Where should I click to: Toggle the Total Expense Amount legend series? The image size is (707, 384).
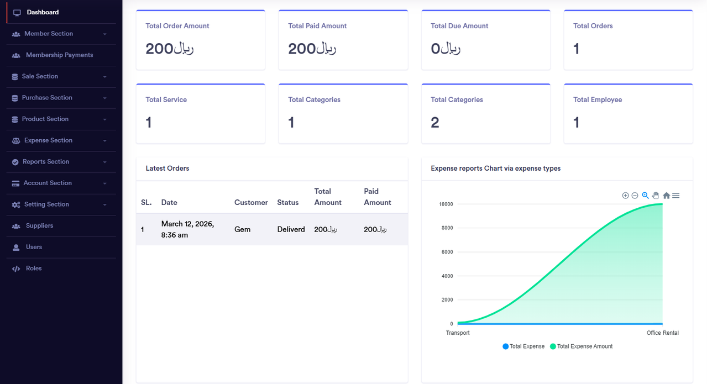pyautogui.click(x=582, y=346)
